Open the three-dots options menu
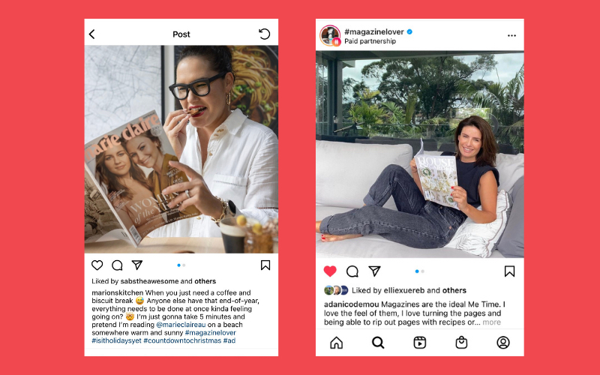Screen dimensions: 600x375 (511, 35)
